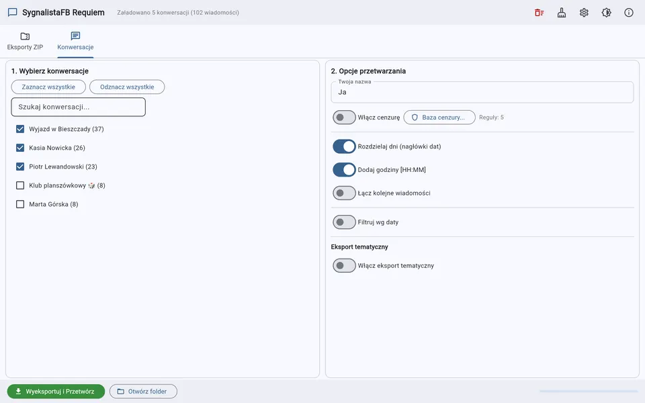The height and width of the screenshot is (403, 645).
Task: Click the broom cleanup icon
Action: 562,13
